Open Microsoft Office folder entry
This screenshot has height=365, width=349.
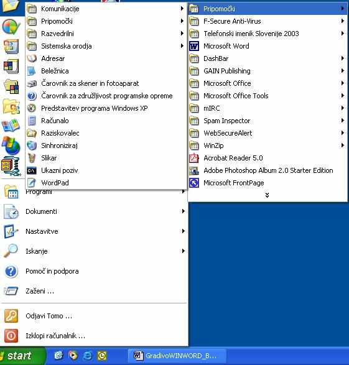pyautogui.click(x=268, y=83)
